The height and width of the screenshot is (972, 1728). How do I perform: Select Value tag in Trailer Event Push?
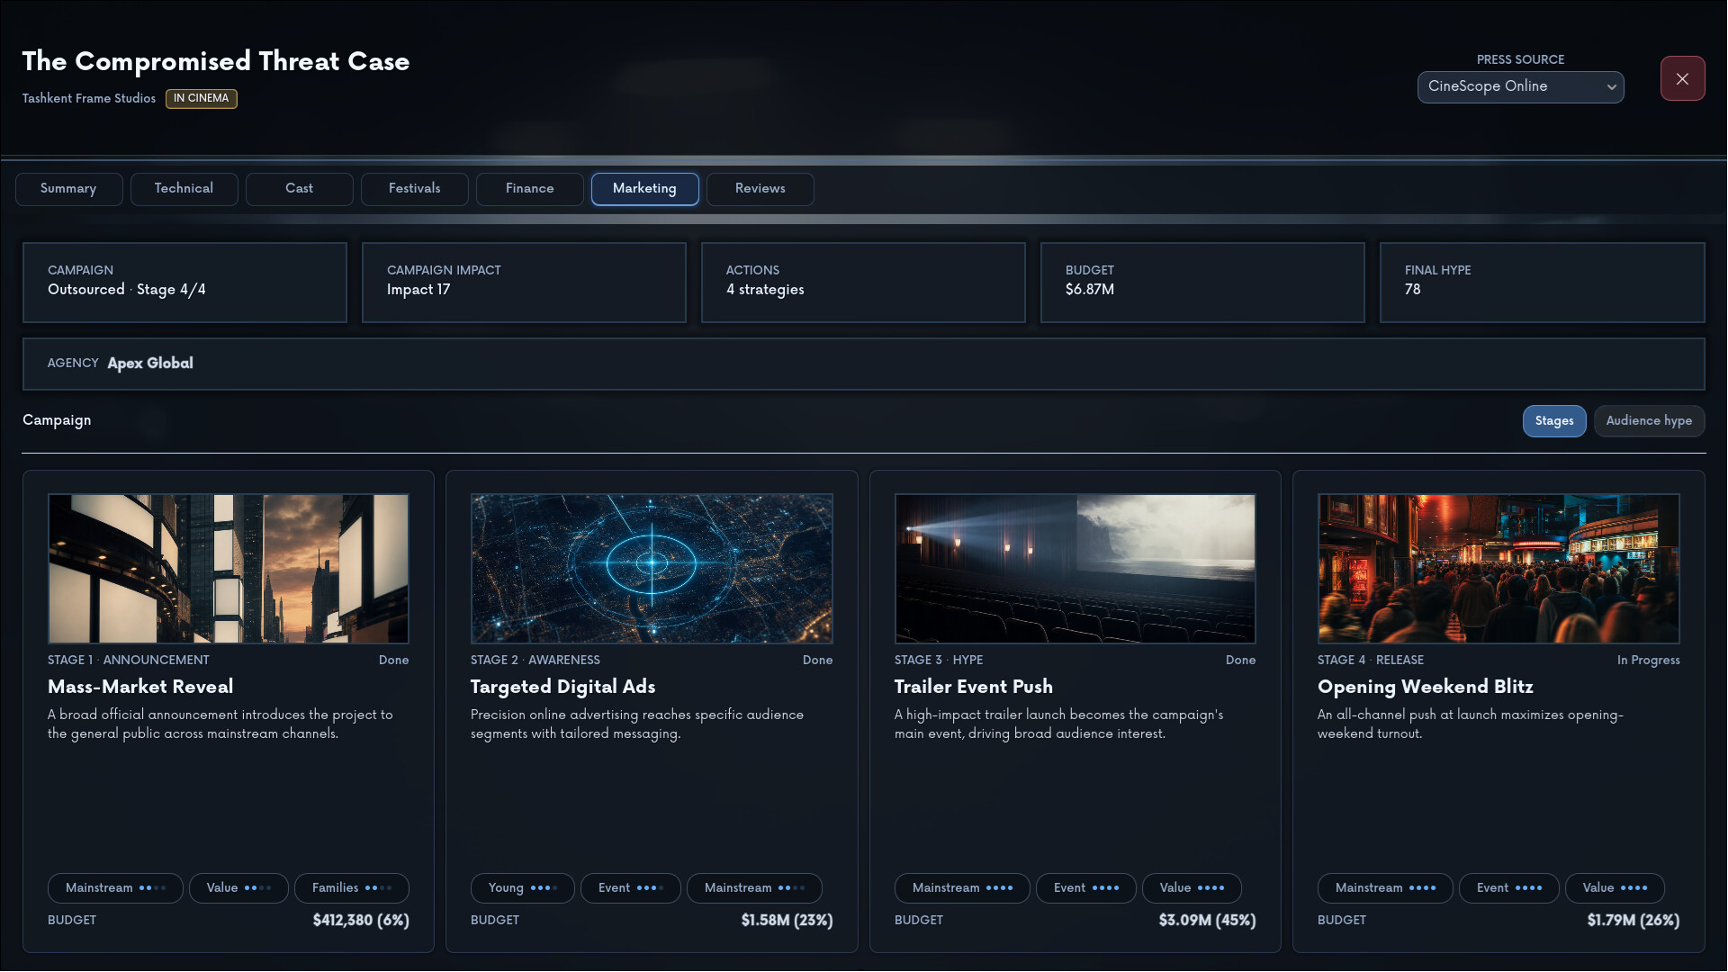(x=1192, y=887)
